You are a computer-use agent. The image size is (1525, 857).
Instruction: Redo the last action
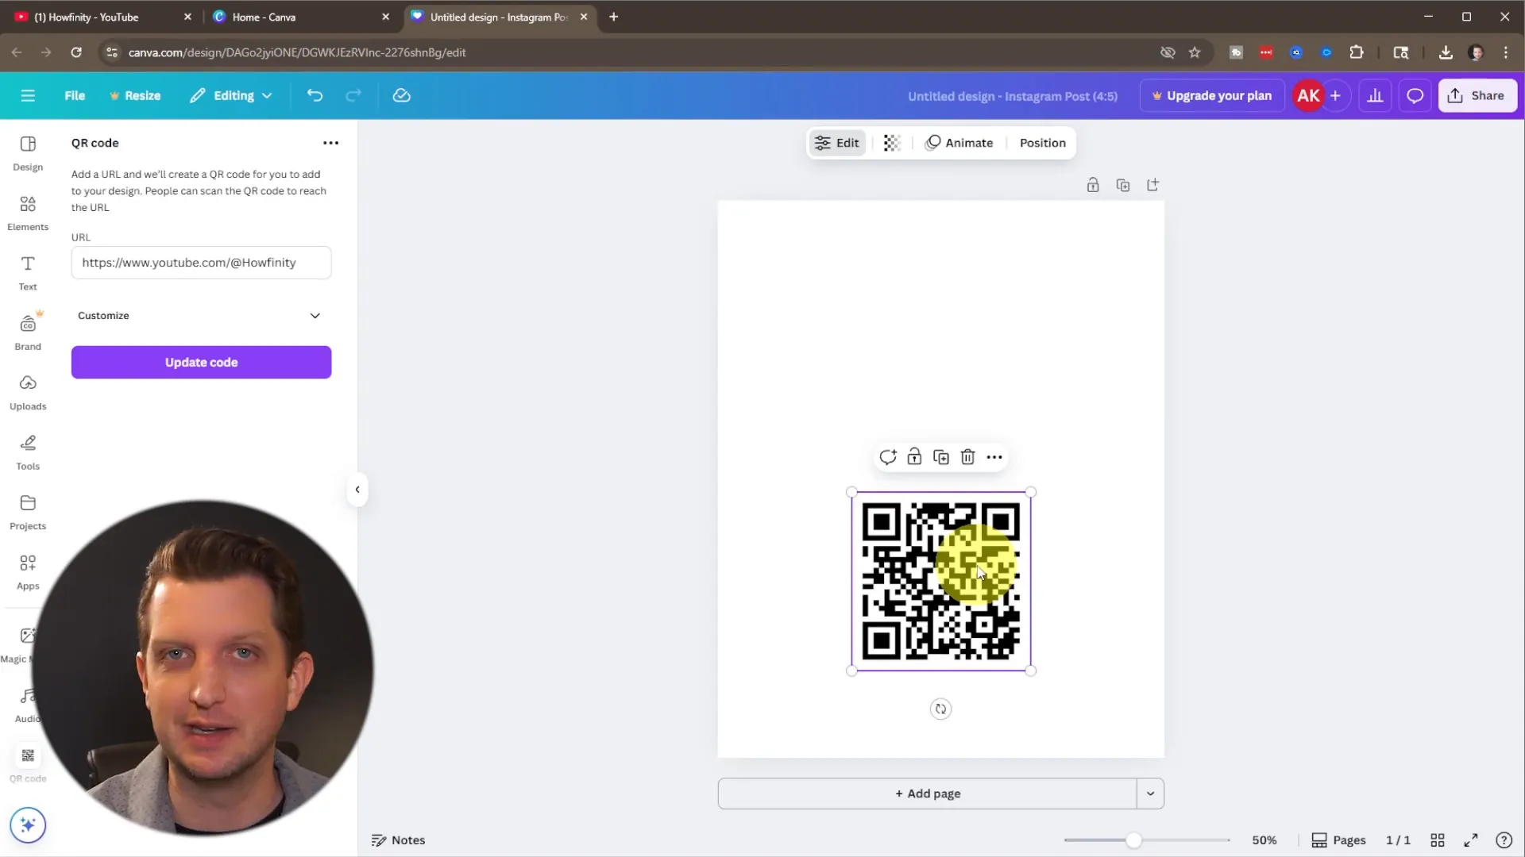(353, 95)
